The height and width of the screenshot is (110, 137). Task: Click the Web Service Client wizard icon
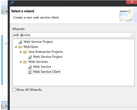30,72
